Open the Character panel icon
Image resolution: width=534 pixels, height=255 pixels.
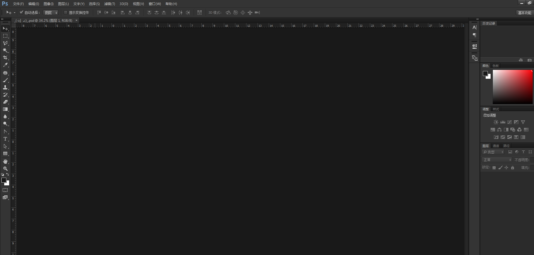474,27
